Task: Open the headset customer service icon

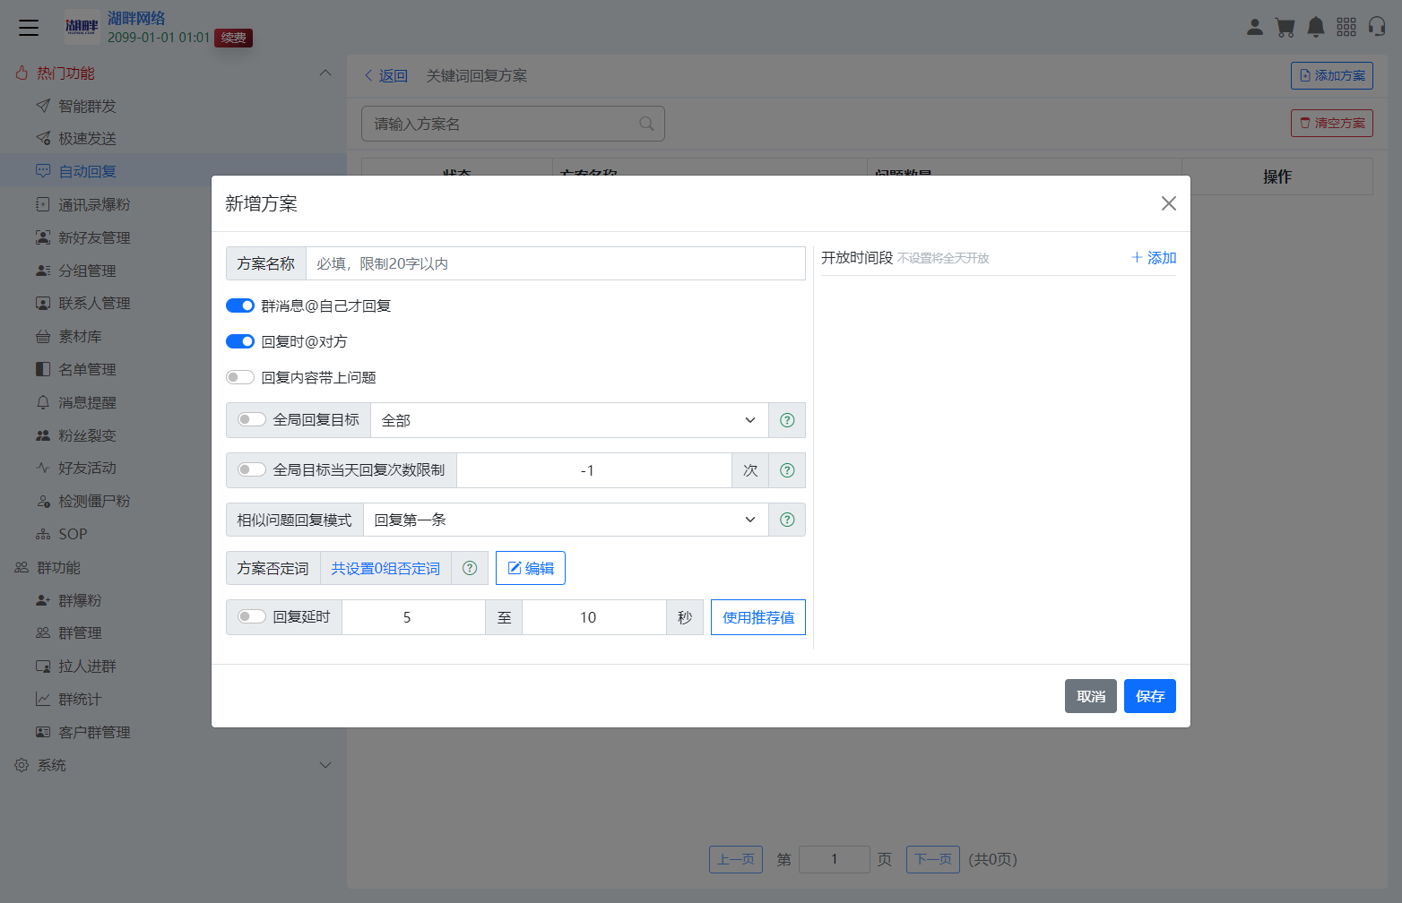Action: click(1378, 27)
